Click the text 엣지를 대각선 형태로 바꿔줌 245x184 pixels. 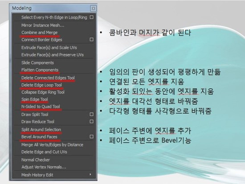click(153, 101)
